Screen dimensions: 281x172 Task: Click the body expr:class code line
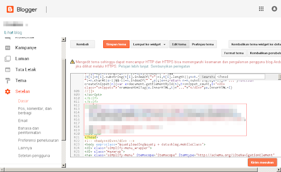[145, 144]
